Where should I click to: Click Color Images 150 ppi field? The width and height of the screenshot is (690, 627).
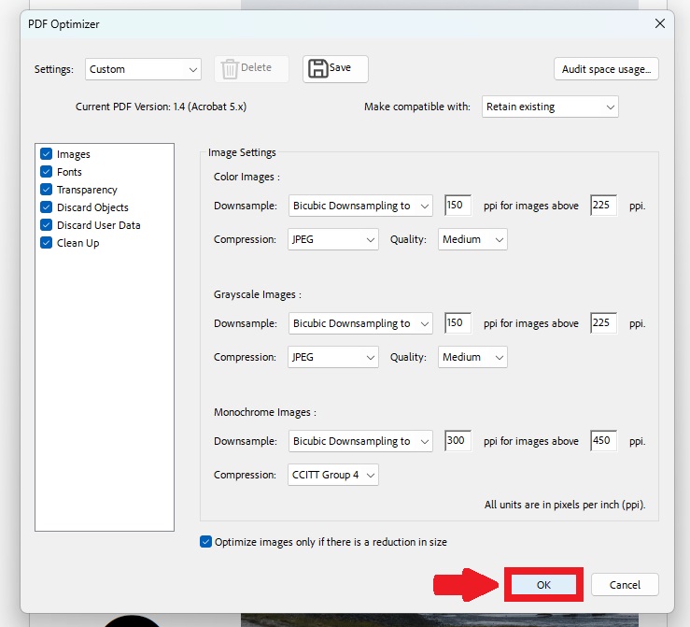pyautogui.click(x=458, y=206)
